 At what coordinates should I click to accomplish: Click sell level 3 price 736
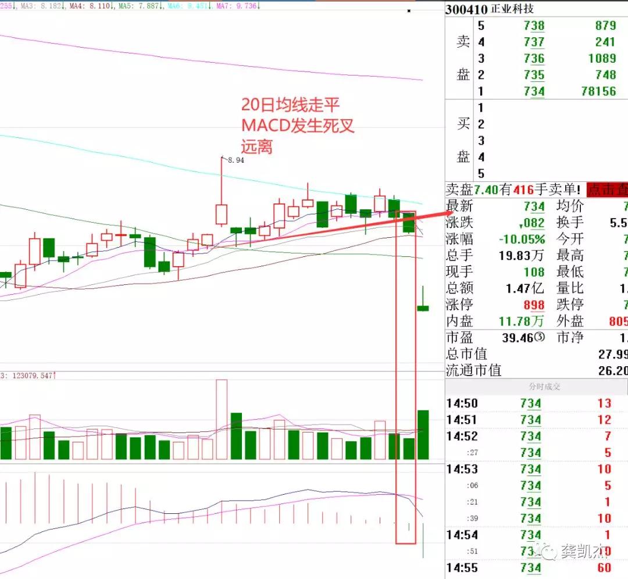534,59
